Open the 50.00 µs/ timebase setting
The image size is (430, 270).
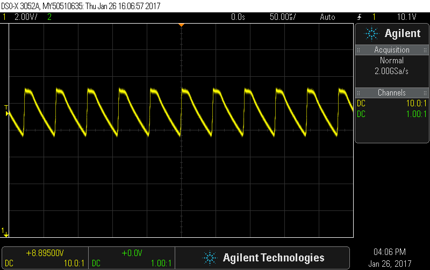pyautogui.click(x=283, y=17)
